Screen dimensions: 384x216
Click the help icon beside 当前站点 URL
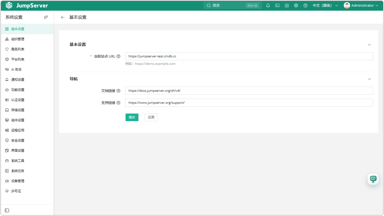tap(118, 56)
